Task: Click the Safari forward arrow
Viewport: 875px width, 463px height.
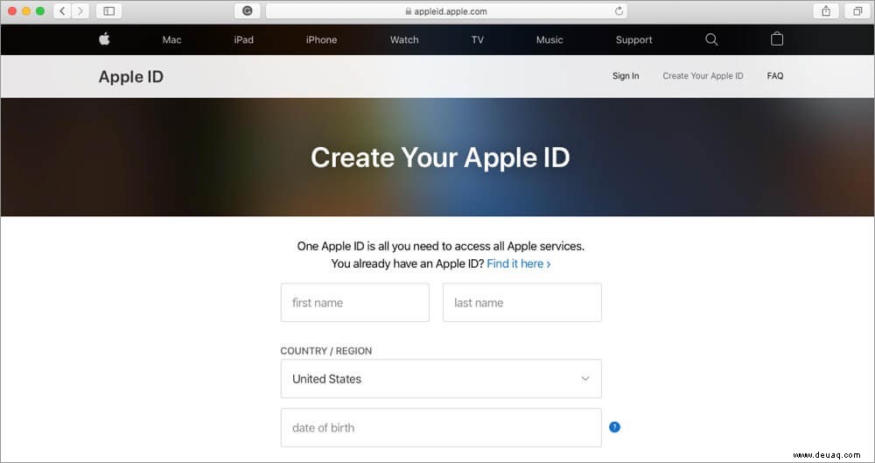Action: tap(80, 11)
